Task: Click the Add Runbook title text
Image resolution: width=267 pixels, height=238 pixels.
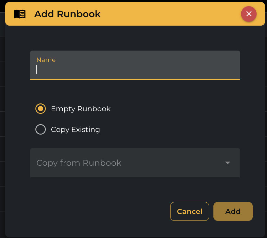Action: tap(67, 14)
